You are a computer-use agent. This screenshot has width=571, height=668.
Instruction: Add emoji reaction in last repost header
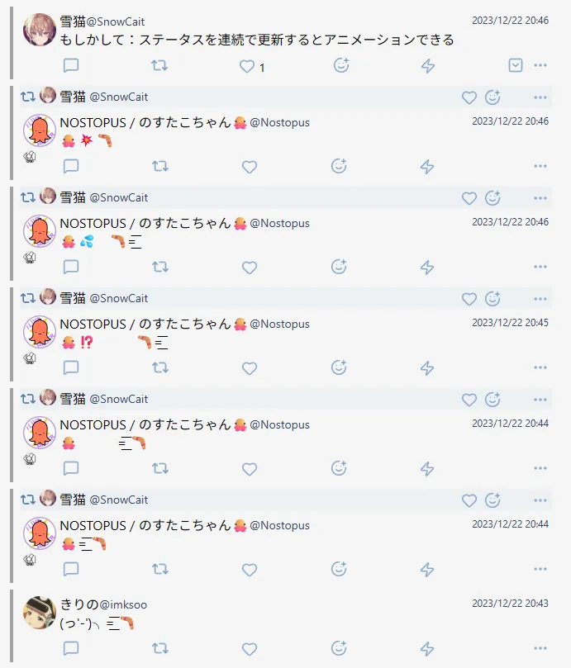pos(492,500)
